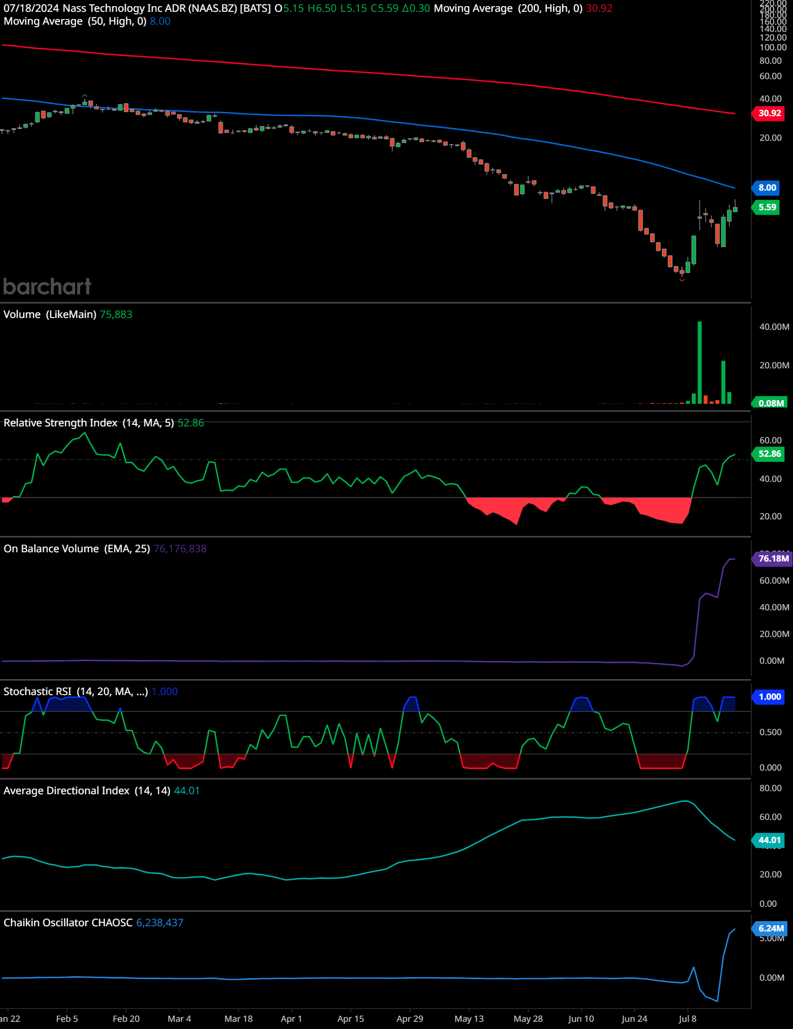Click the 1.000 Stochastic RSI value tag
The image size is (793, 1029).
[769, 697]
